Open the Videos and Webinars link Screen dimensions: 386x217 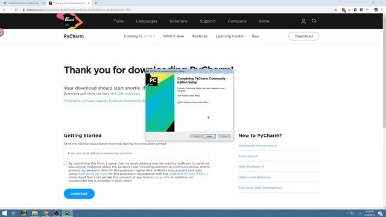tap(255, 177)
